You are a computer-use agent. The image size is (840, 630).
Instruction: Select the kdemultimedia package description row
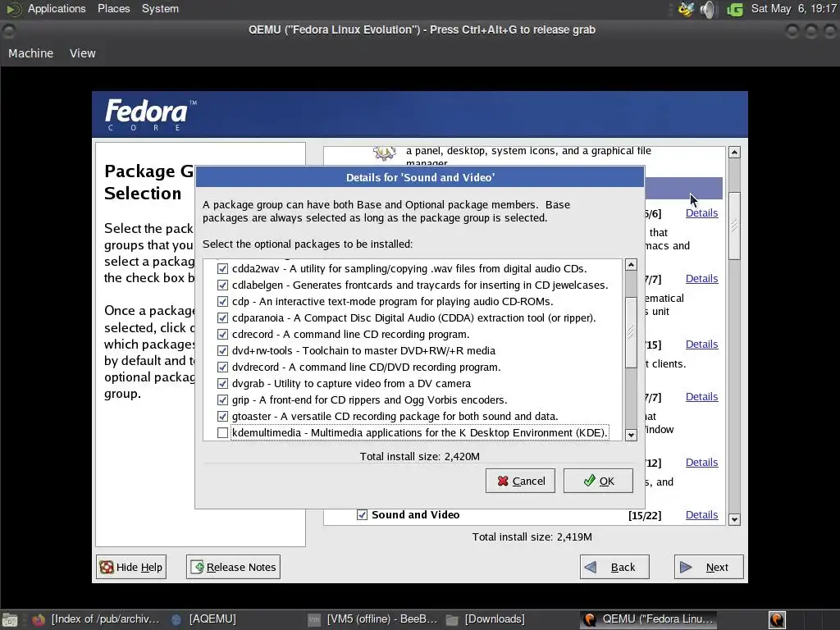click(x=420, y=433)
